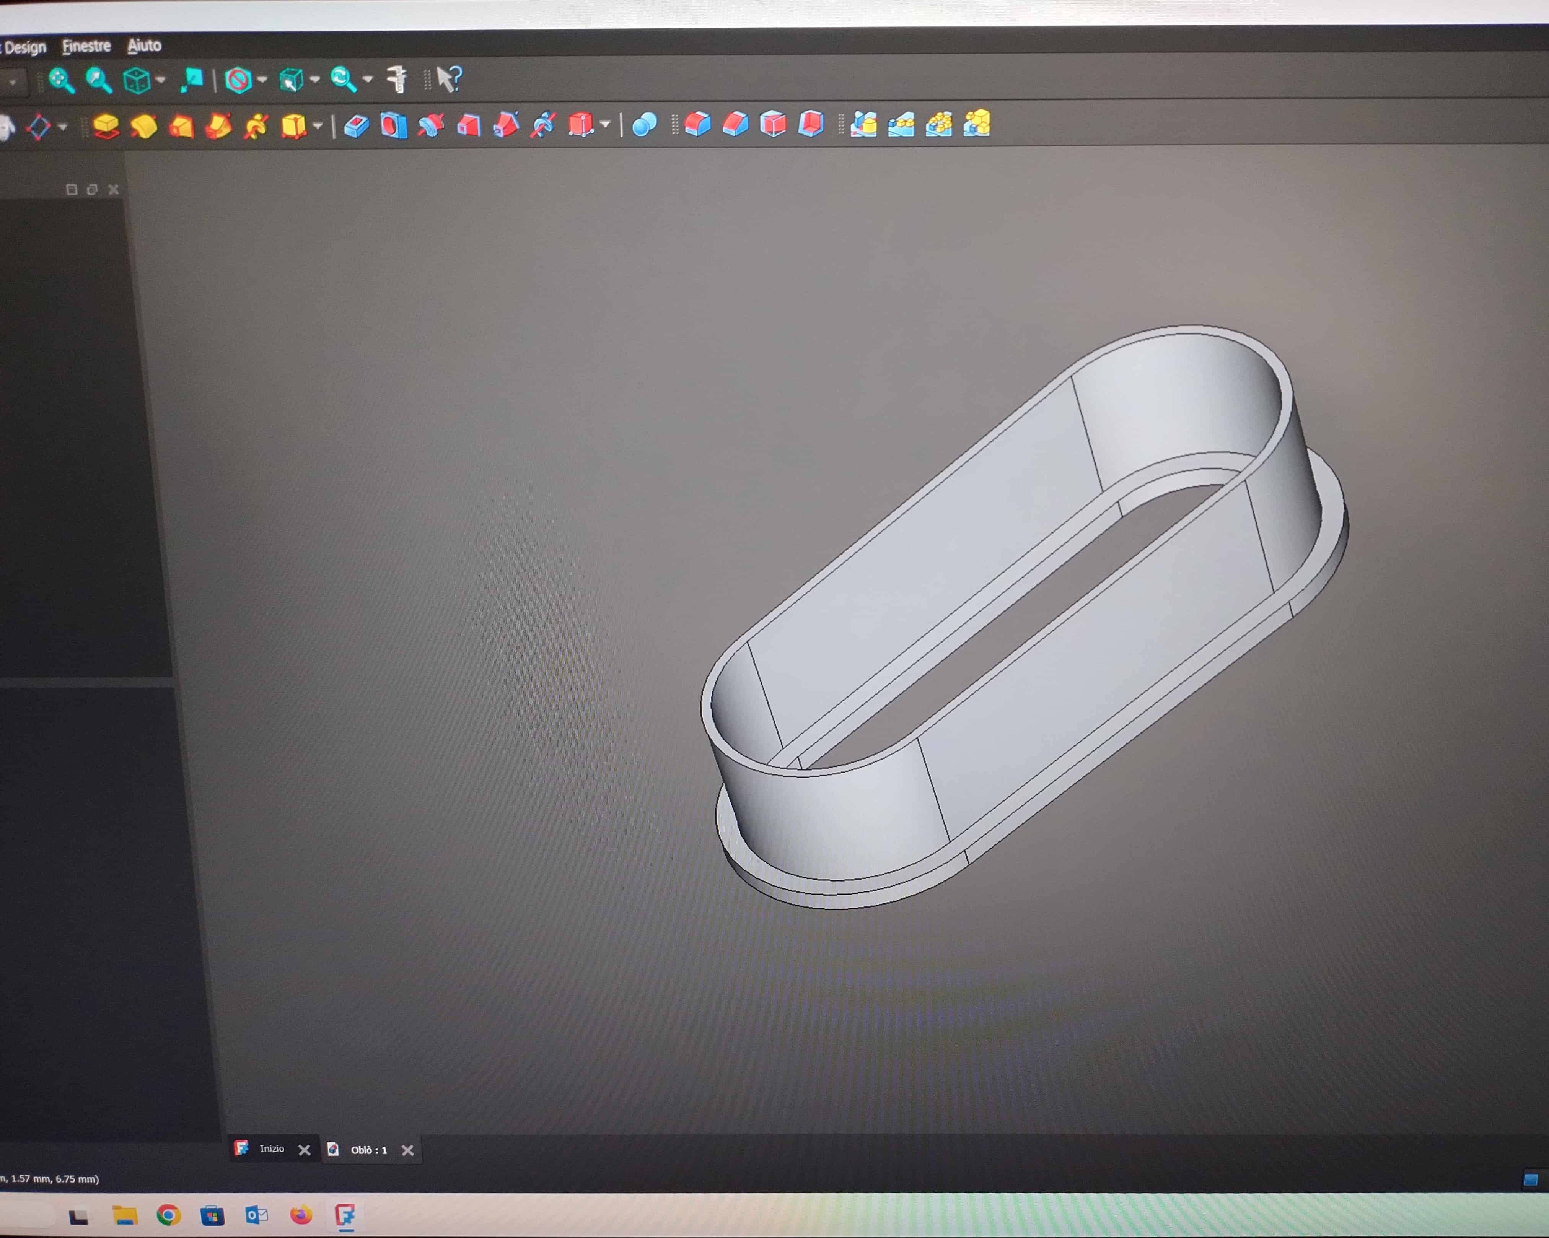Click the teal box with cursor icon
Viewport: 1549px width, 1238px height.
click(x=291, y=80)
